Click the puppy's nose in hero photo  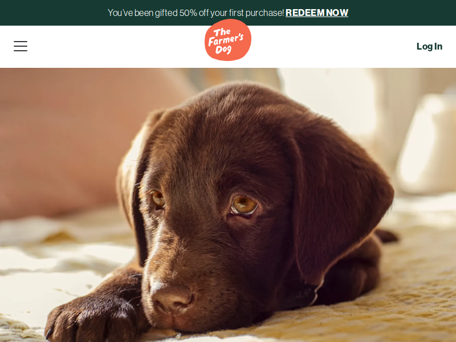[172, 298]
